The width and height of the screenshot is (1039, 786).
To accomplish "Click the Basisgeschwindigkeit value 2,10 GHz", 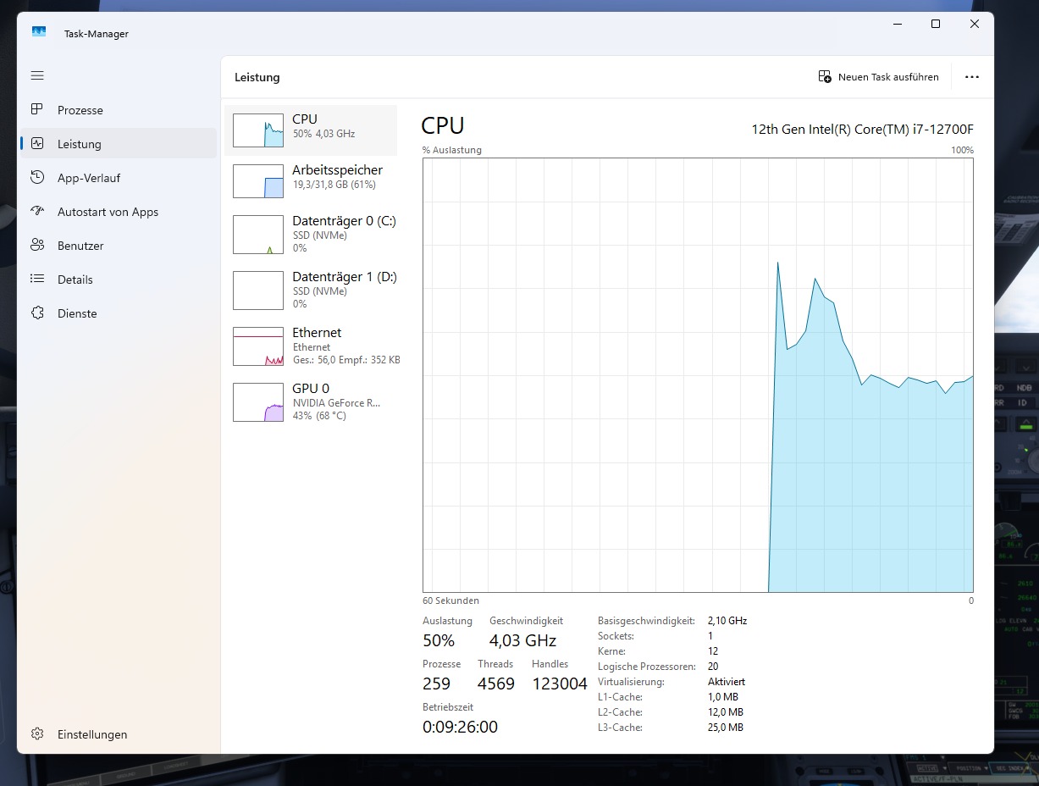I will pos(727,621).
